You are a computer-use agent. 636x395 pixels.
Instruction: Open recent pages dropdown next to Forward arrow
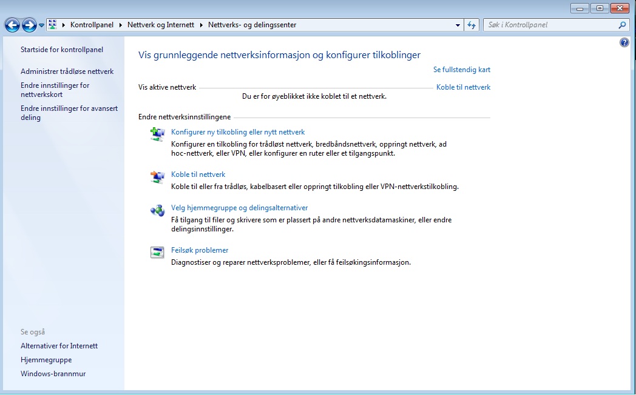(41, 25)
